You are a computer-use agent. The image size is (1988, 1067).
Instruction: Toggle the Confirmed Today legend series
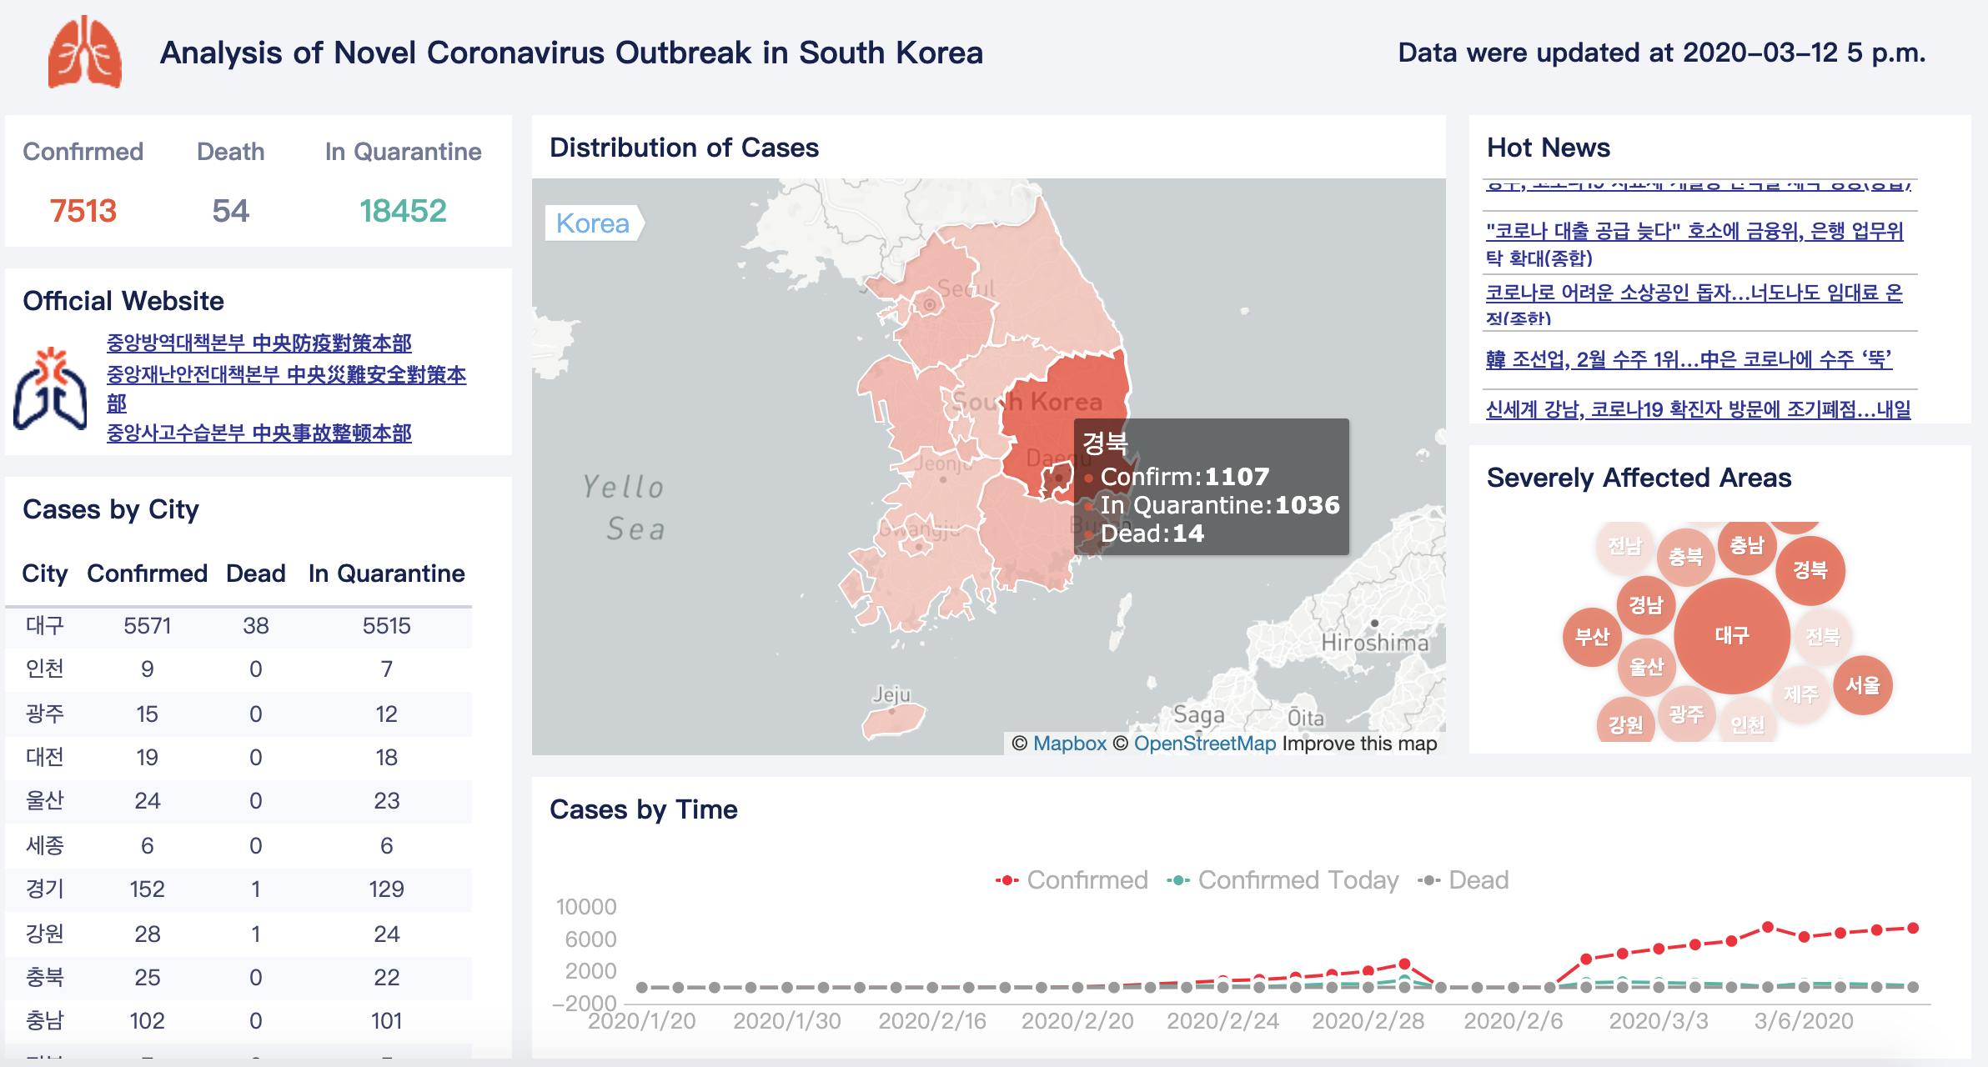pyautogui.click(x=1283, y=880)
